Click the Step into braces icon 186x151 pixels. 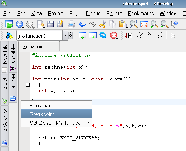coord(149,35)
